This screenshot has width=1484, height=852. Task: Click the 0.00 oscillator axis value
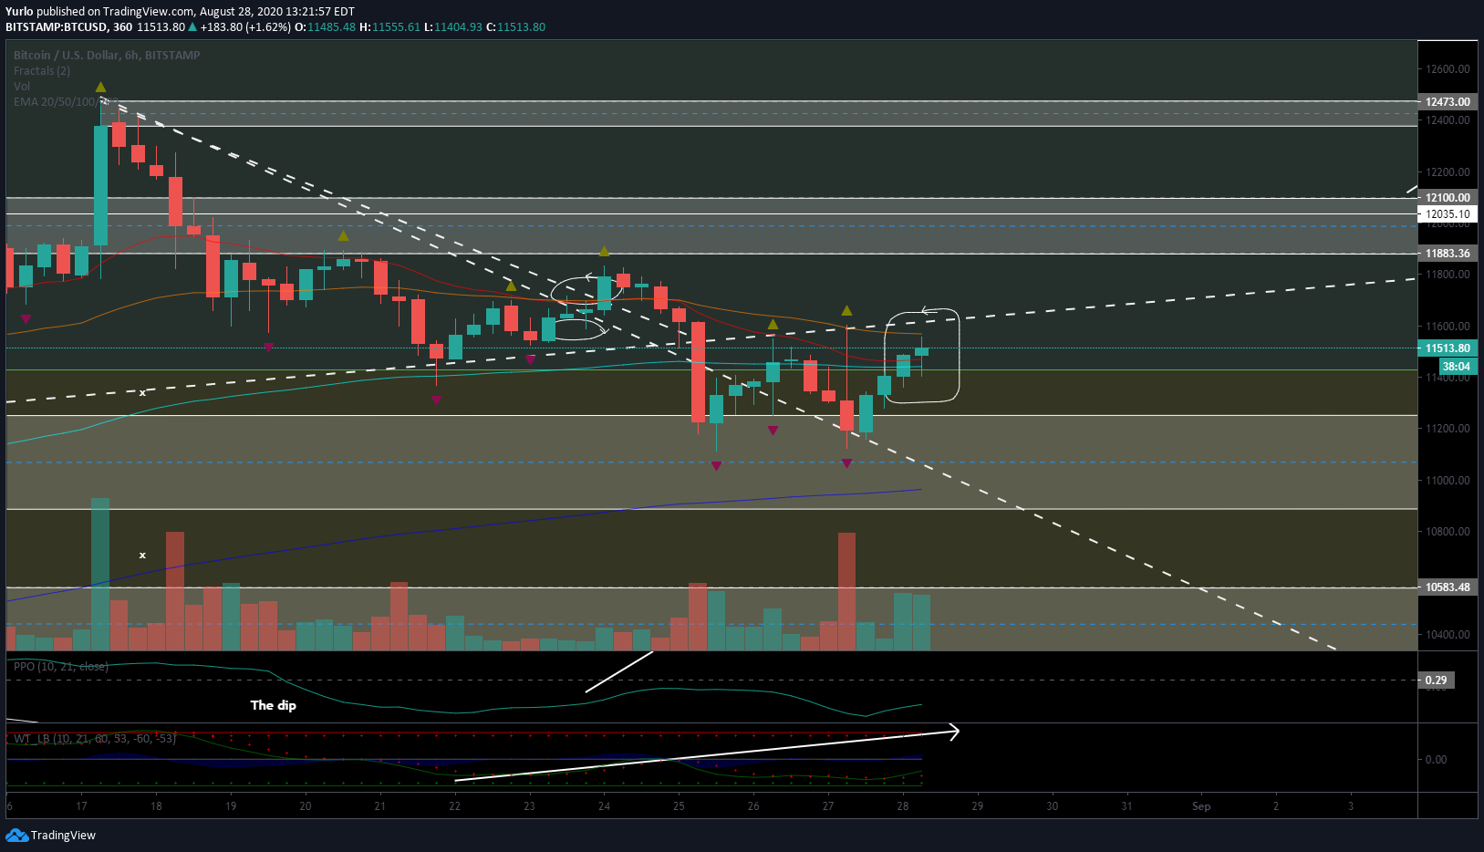tap(1437, 760)
